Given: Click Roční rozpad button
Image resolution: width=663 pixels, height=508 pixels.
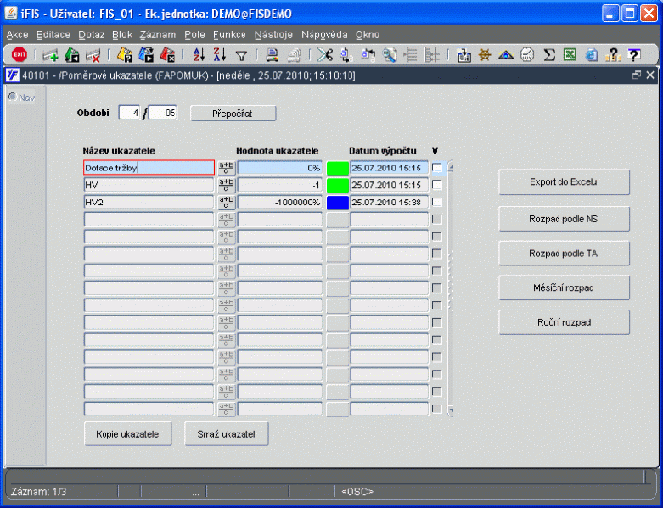Looking at the screenshot, I should [x=564, y=322].
